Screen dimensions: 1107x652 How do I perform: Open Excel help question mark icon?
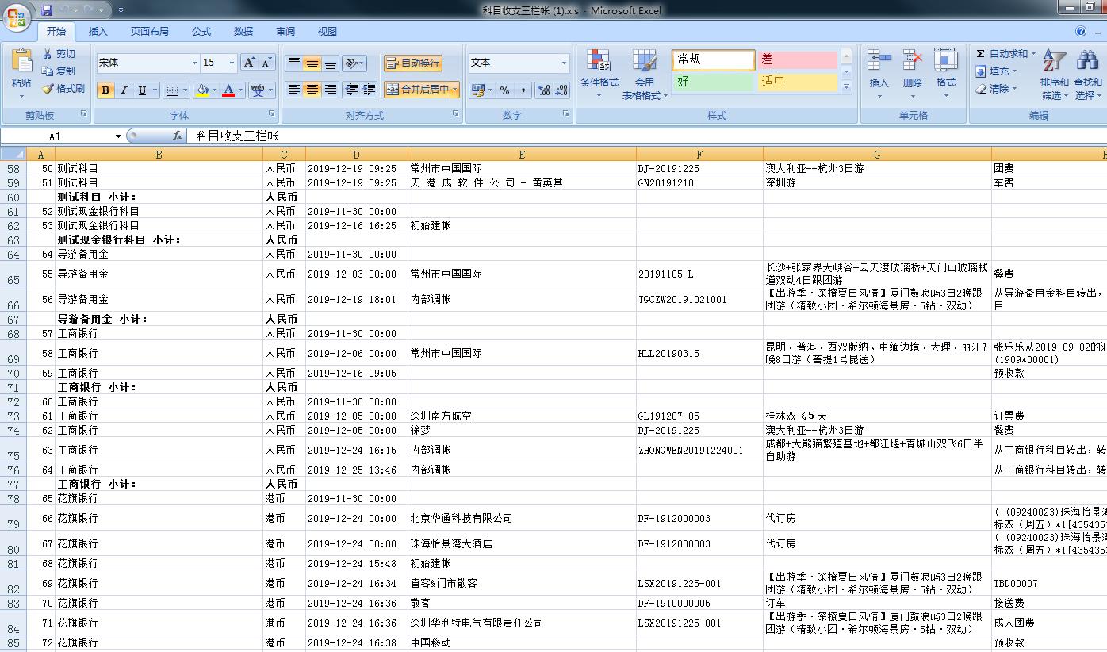[1081, 32]
